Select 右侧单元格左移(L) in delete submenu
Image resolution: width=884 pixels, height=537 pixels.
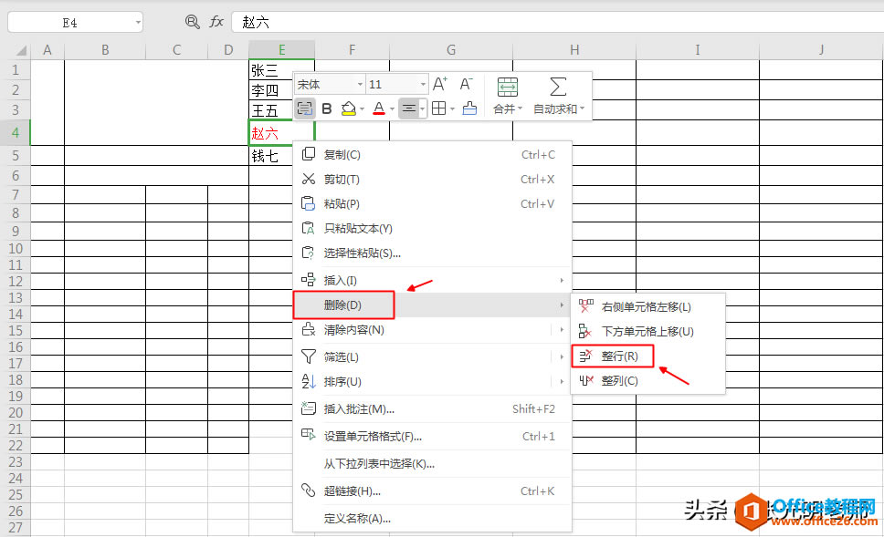point(647,306)
